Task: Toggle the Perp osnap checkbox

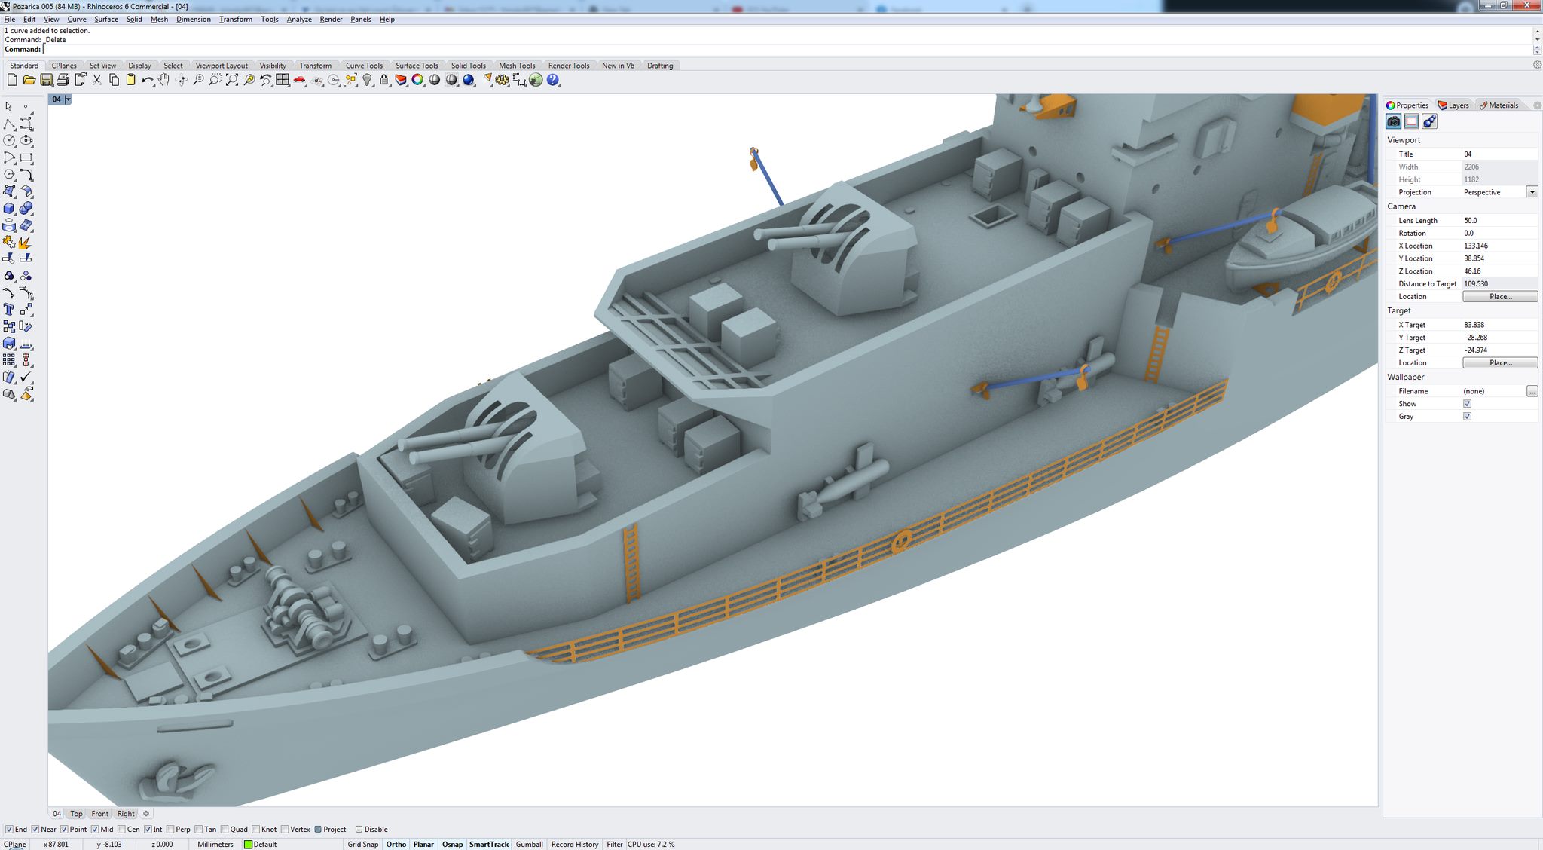Action: tap(170, 829)
